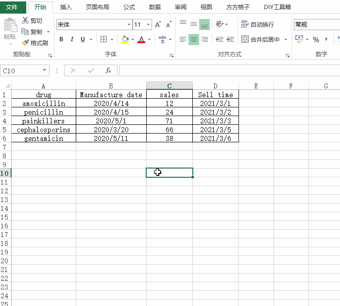Toggle the bottom align icon
The width and height of the screenshot is (340, 306).
[204, 24]
